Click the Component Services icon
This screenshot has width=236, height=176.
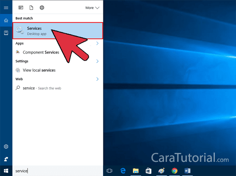[x=18, y=52]
